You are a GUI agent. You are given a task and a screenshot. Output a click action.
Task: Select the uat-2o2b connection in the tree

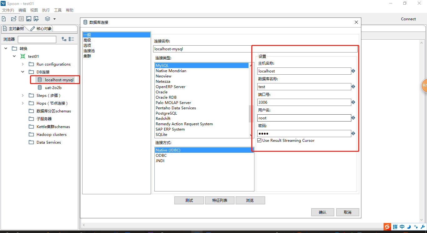tap(53, 87)
